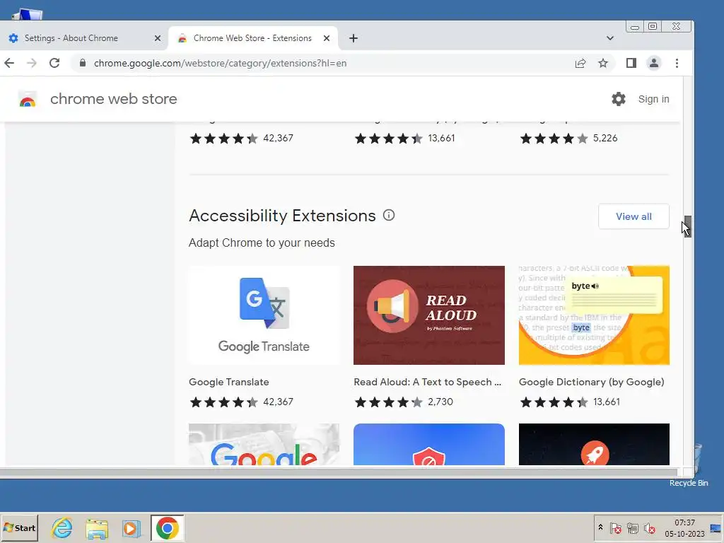
Task: Click Adapt Chrome to your needs subtitle
Action: coord(262,243)
